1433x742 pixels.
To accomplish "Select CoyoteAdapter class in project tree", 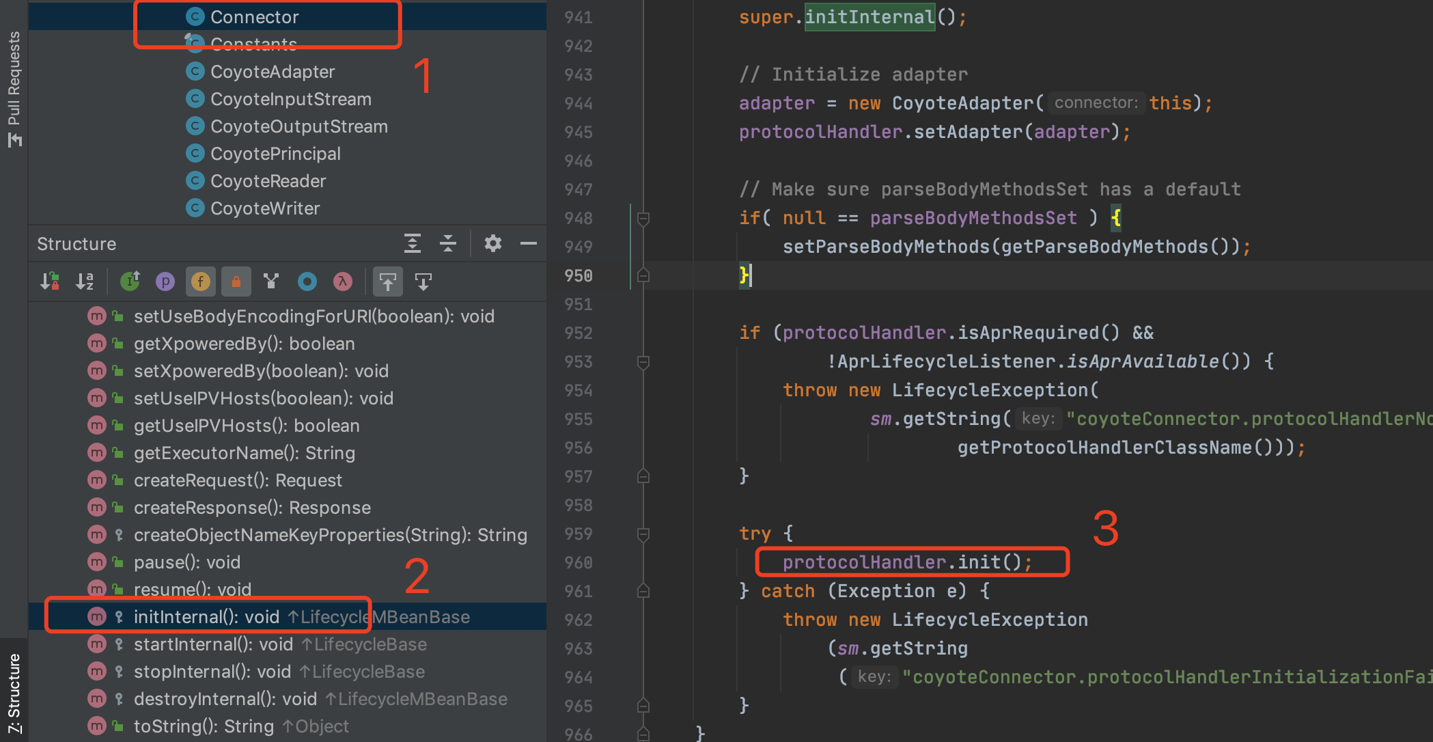I will tap(272, 72).
